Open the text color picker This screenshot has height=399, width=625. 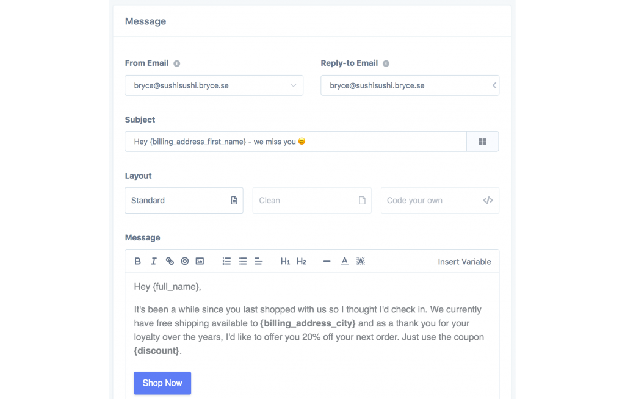pos(344,261)
